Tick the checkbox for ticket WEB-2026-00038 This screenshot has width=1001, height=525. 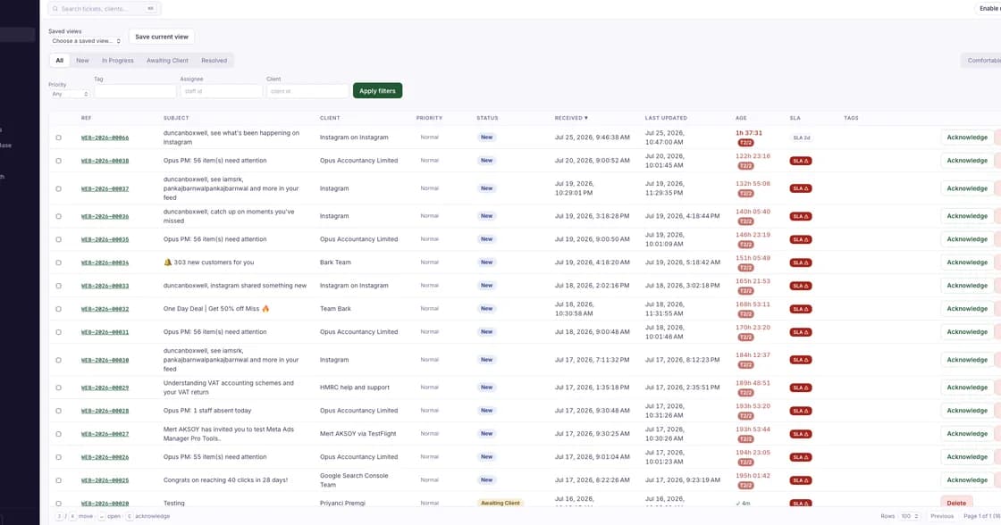click(59, 161)
